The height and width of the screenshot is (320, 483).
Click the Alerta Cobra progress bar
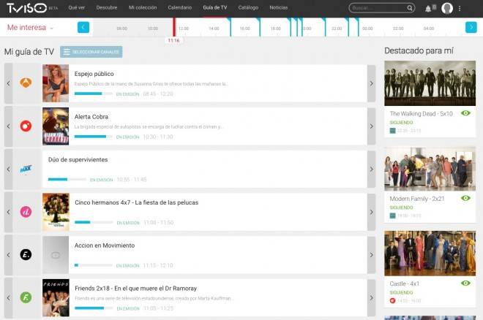[94, 137]
